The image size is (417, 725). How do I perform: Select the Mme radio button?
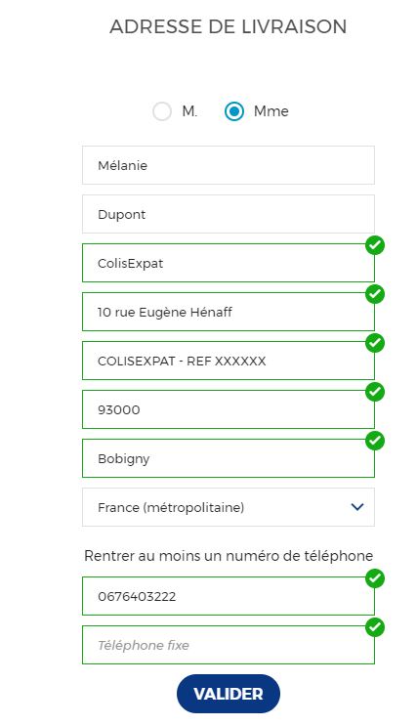click(234, 111)
